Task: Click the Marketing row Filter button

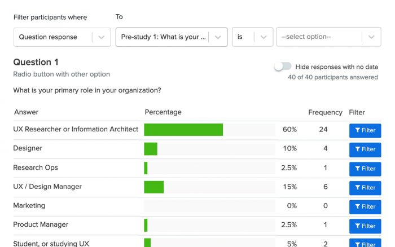Action: (365, 206)
